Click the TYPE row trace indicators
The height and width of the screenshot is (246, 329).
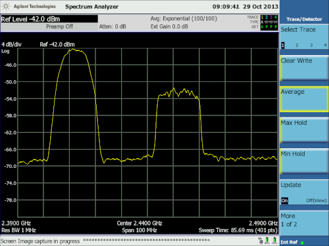(269, 22)
